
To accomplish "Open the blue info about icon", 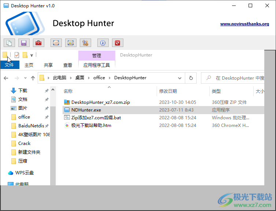I will coord(103,43).
